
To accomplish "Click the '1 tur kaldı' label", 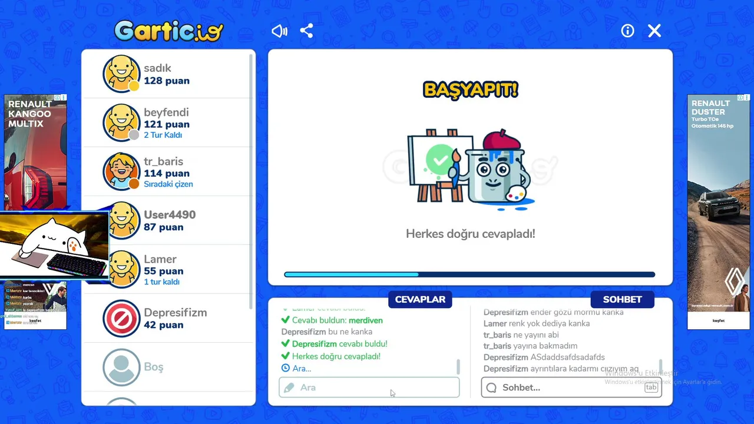I will pos(162,281).
